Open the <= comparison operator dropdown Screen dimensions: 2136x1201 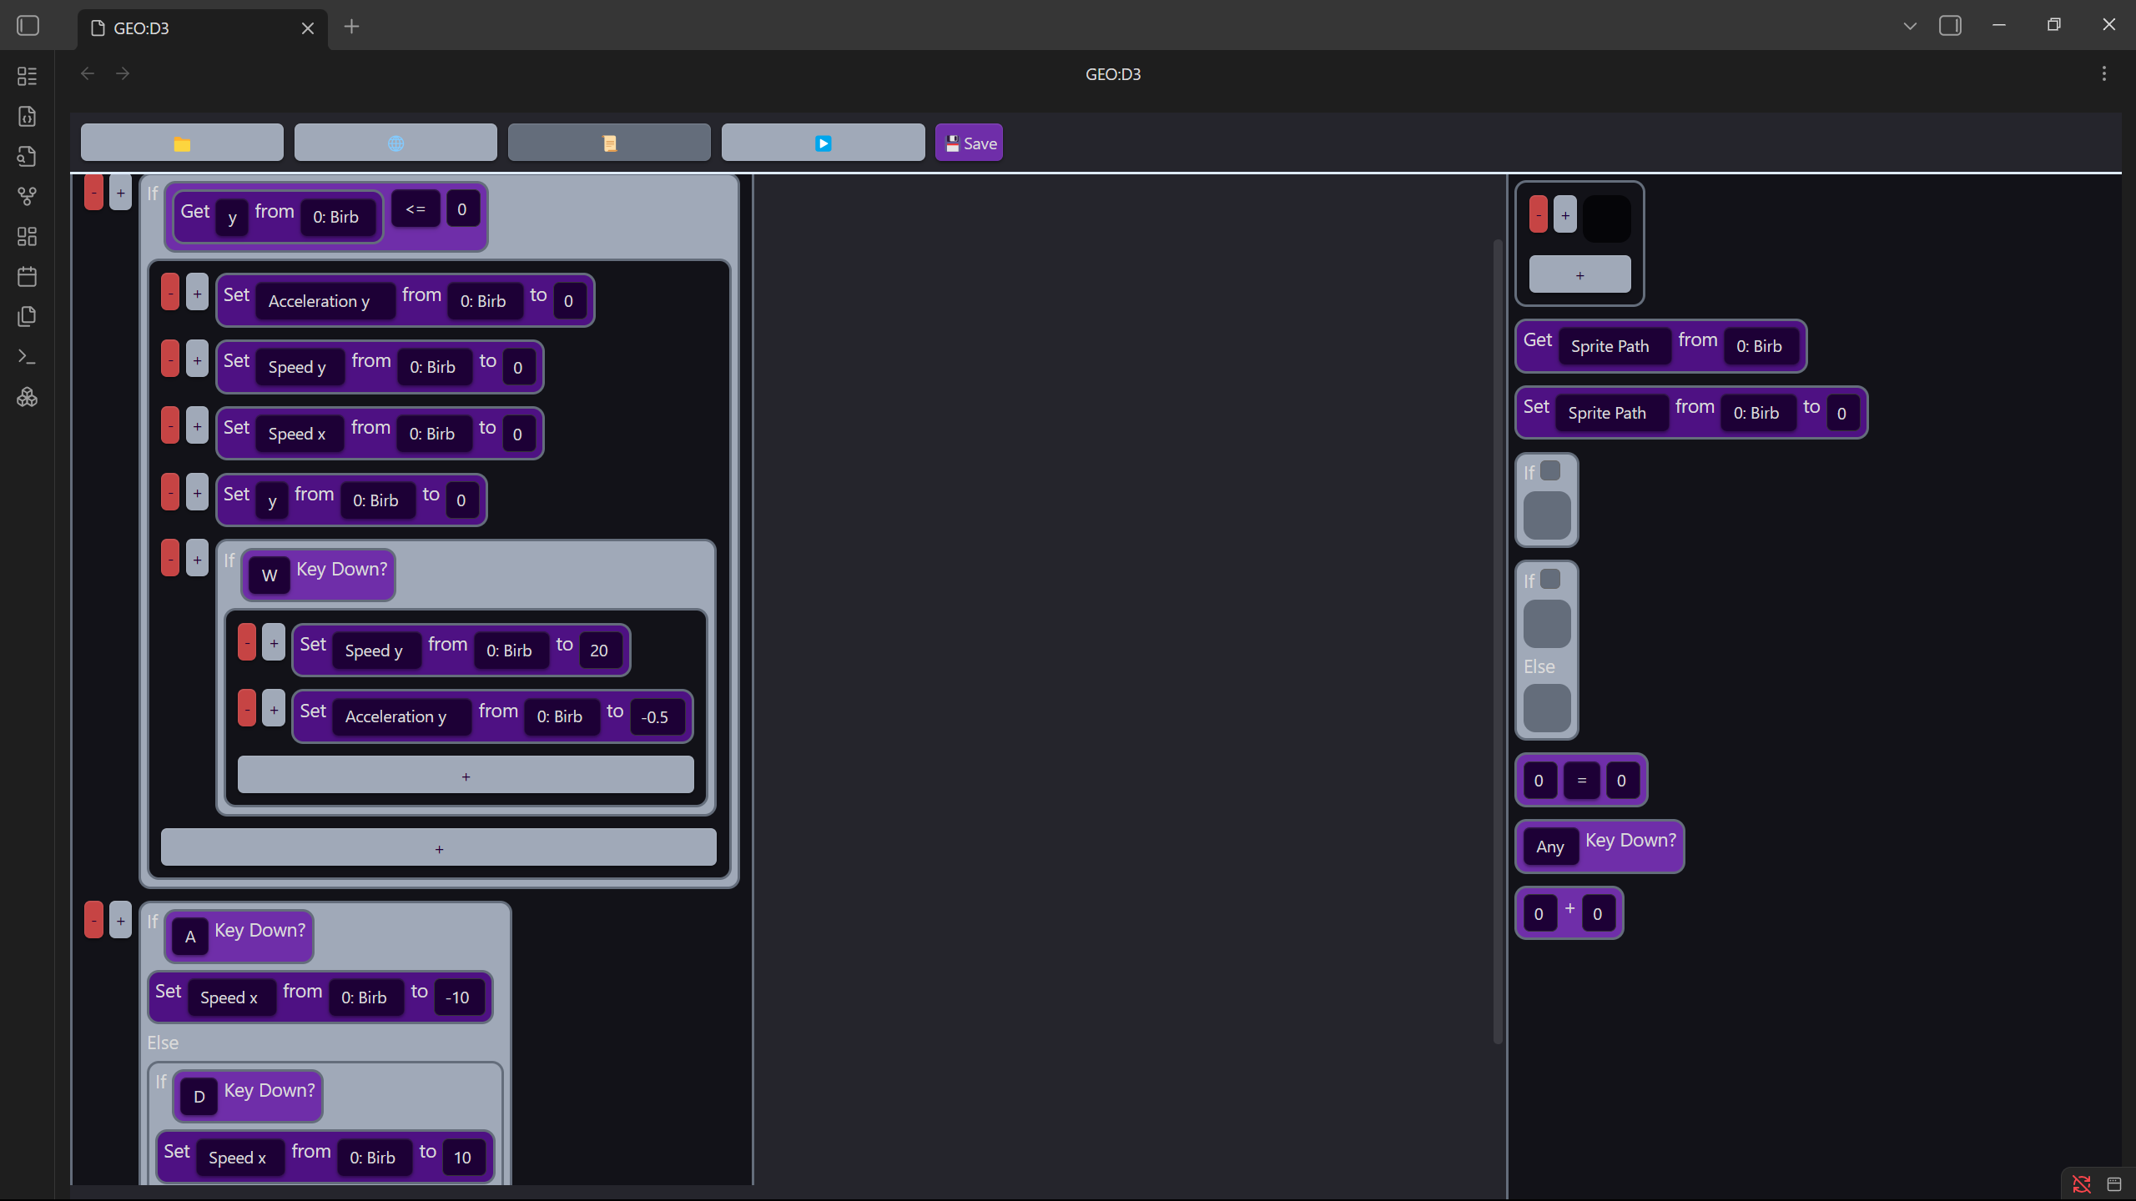(416, 209)
